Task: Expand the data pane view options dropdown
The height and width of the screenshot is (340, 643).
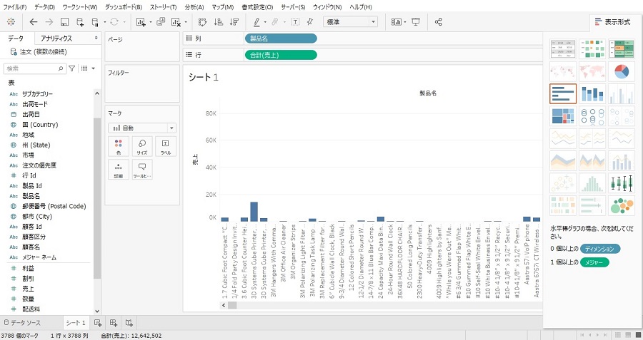Action: coord(85,68)
